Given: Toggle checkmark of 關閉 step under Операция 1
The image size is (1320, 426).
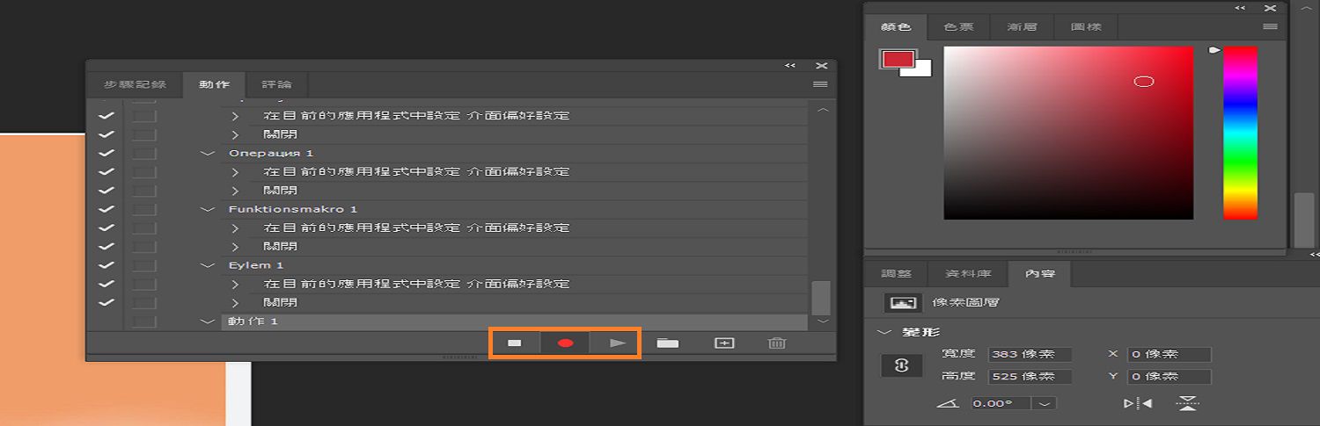Looking at the screenshot, I should coord(106,191).
